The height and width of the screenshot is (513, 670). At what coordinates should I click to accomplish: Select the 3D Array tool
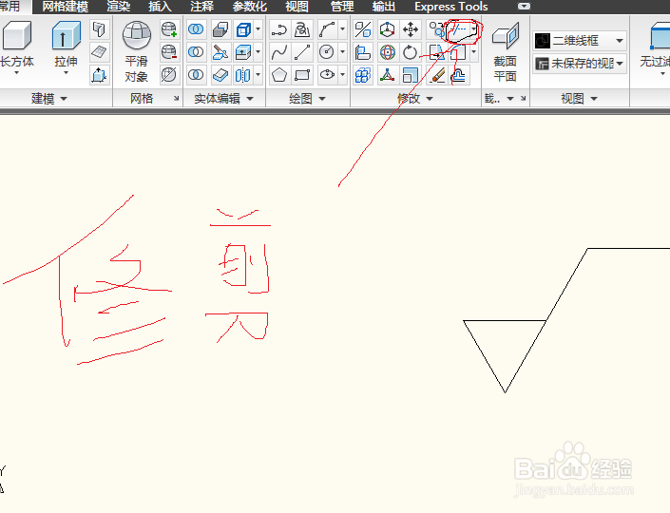point(363,75)
